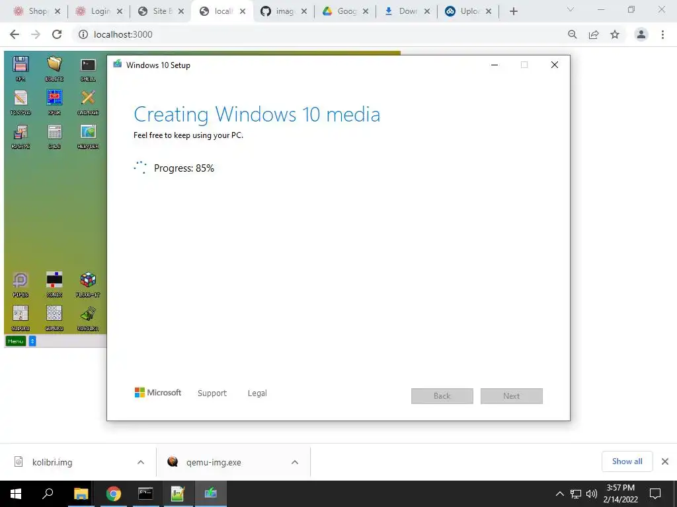
Task: Launch the KOSILKA lawnmower icon
Action: click(x=88, y=314)
